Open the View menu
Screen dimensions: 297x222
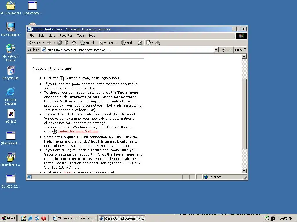[x=52, y=36]
